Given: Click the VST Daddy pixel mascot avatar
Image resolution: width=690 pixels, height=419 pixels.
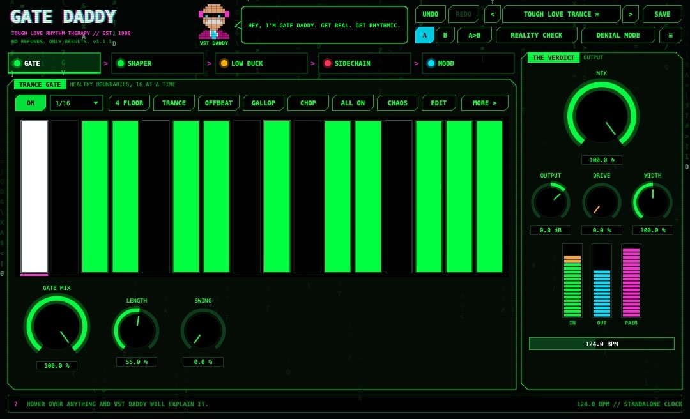Looking at the screenshot, I should click(214, 22).
